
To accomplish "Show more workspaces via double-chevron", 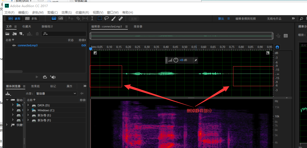I will 293,19.
